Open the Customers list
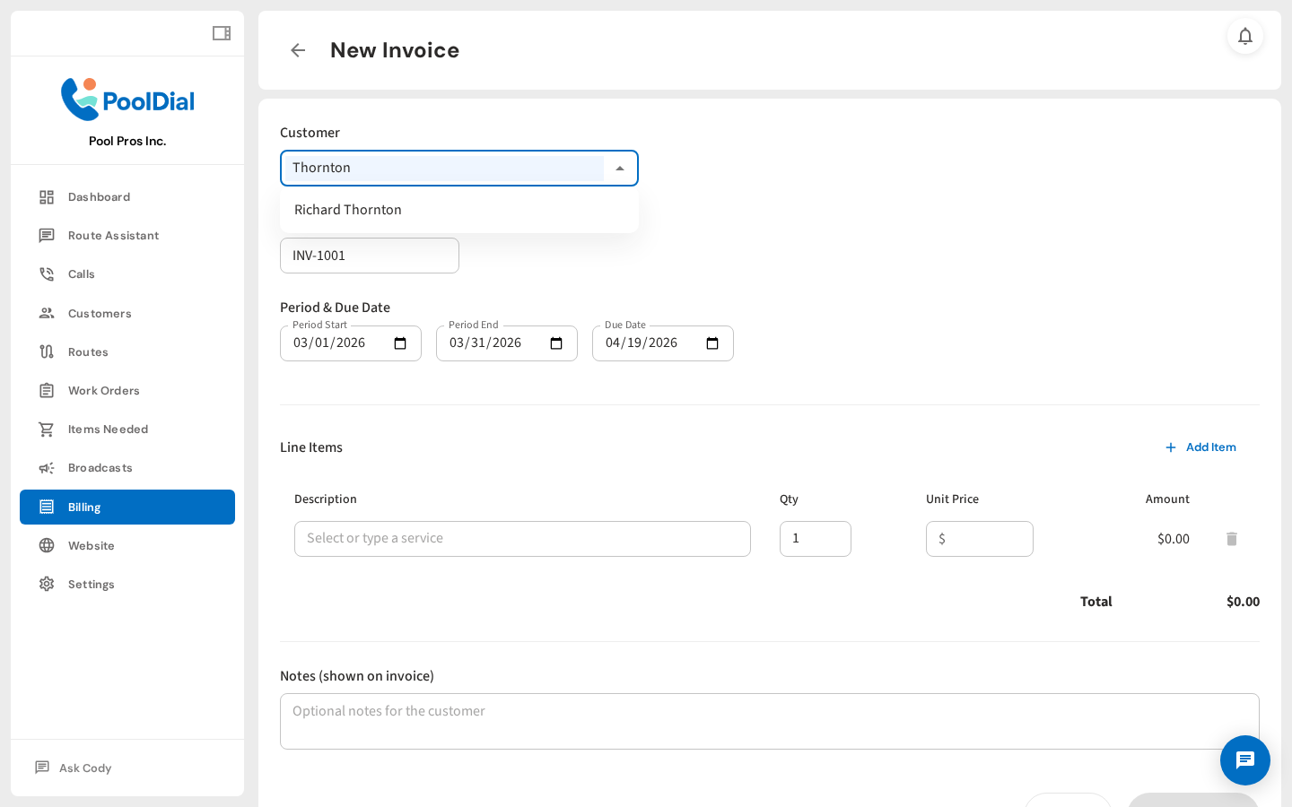 pos(100,313)
